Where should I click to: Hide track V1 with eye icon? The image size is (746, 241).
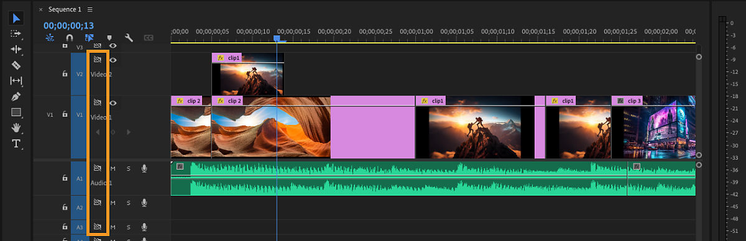click(x=113, y=102)
